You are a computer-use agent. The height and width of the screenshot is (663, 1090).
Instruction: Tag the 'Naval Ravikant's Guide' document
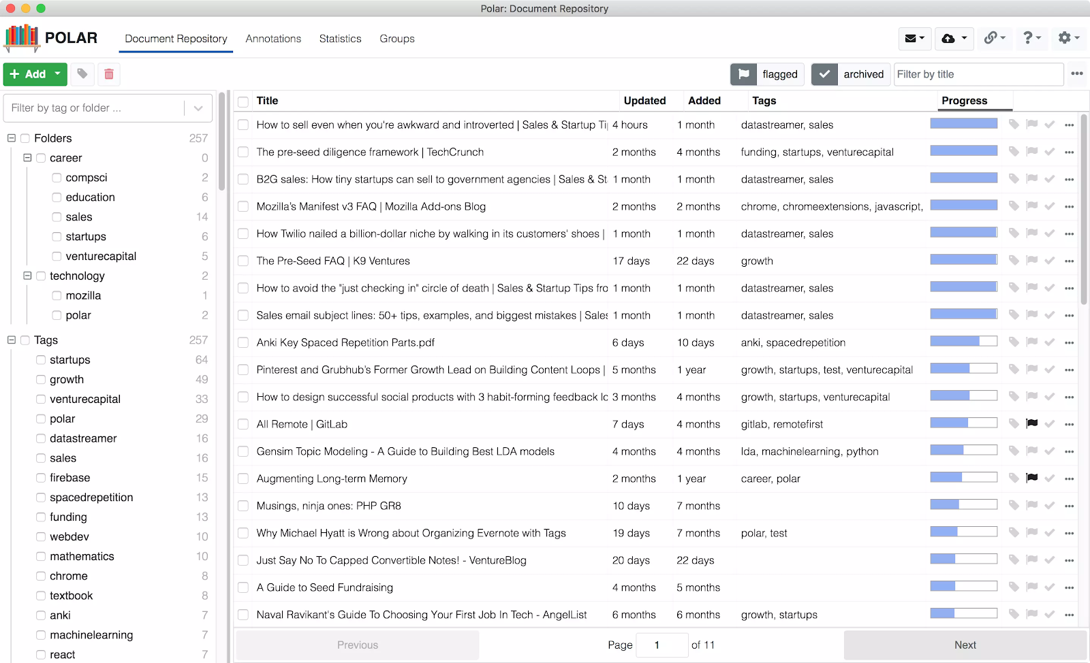pyautogui.click(x=1014, y=615)
